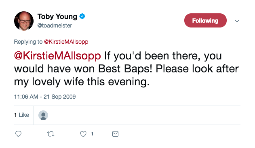Click the 21 Sep 2009 date
The height and width of the screenshot is (148, 255).
(59, 97)
